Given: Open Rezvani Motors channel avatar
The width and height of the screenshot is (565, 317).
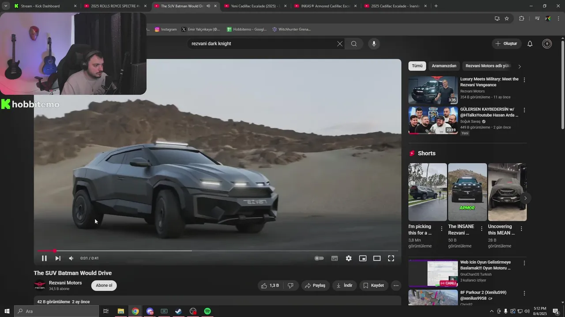Looking at the screenshot, I should click(40, 285).
